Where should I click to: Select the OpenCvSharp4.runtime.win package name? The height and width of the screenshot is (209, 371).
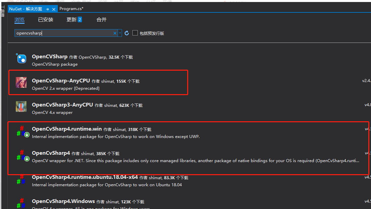click(67, 129)
